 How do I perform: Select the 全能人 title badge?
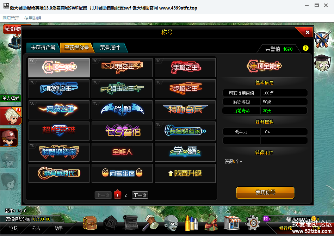[x=122, y=152]
